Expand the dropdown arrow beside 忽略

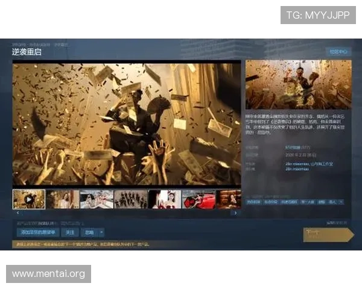102,232
